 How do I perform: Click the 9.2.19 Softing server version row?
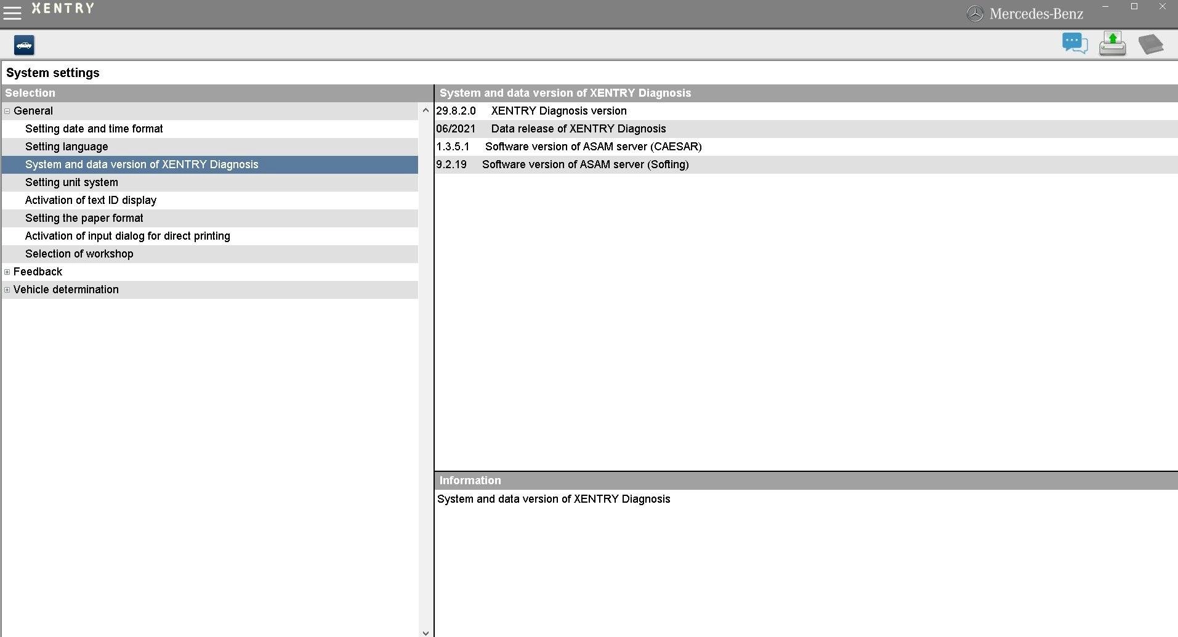point(806,164)
